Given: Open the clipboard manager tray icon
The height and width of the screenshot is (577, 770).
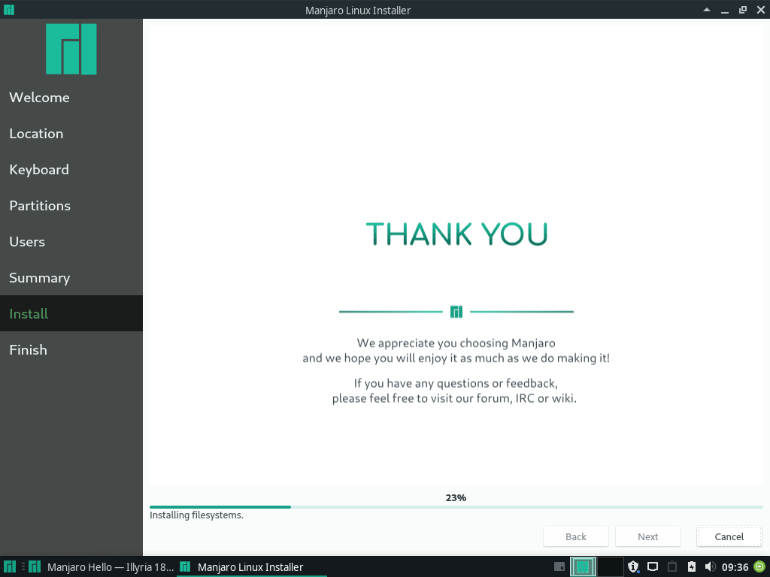Looking at the screenshot, I should [672, 566].
